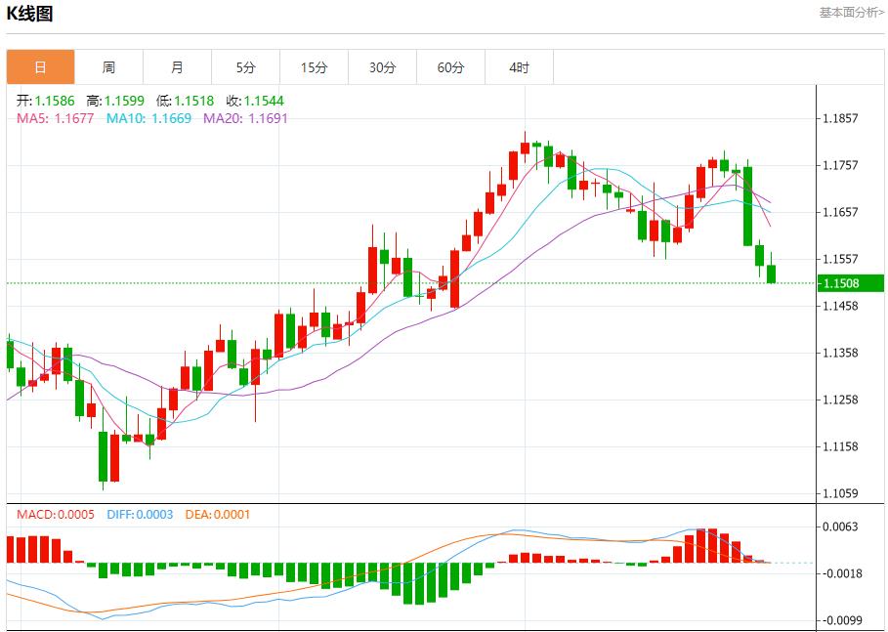Viewport: 888px width, 632px height.
Task: Open the 15分 chart view
Action: tap(313, 66)
